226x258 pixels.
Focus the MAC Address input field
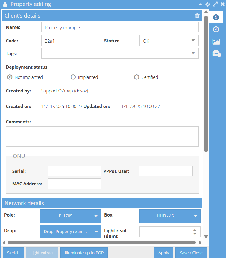pyautogui.click(x=75, y=184)
